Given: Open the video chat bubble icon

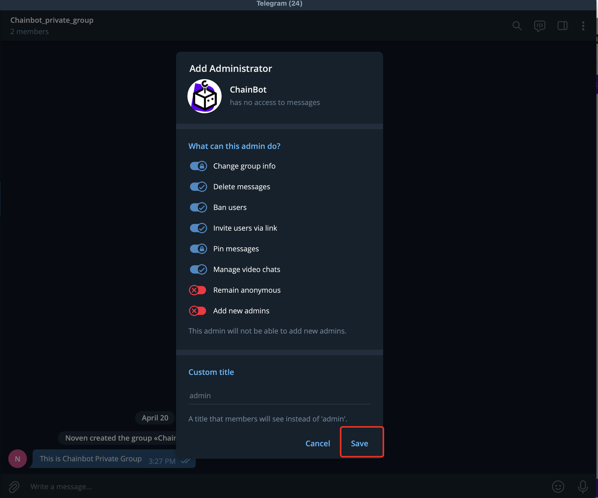Looking at the screenshot, I should [539, 26].
